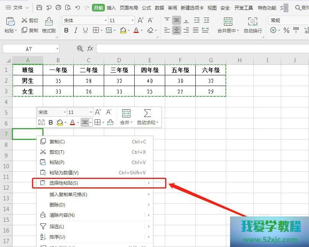The height and width of the screenshot is (247, 309).
Task: Toggle bold formatting in the ribbon
Action: 66,30
